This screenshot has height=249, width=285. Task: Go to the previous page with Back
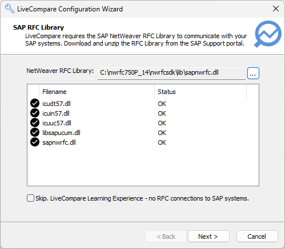click(x=166, y=236)
